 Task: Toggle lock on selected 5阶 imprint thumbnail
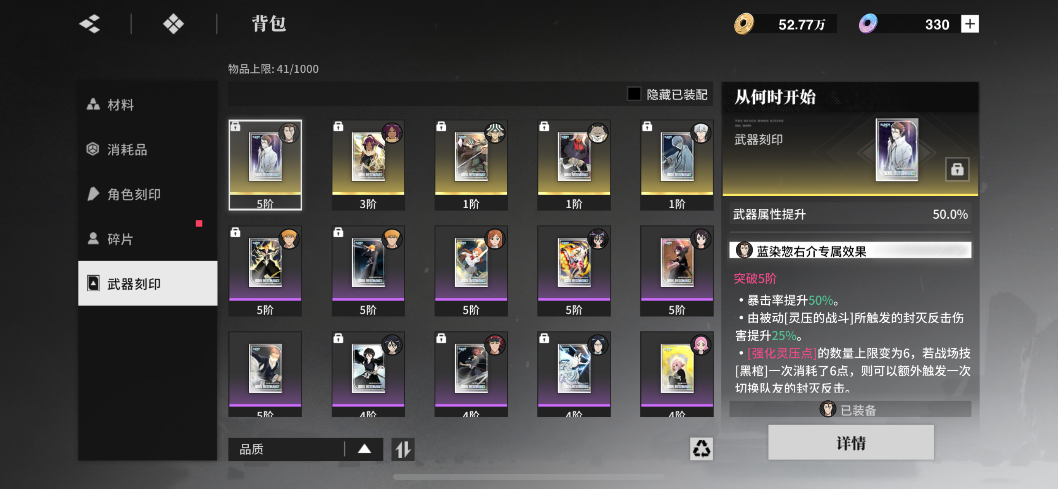235,126
